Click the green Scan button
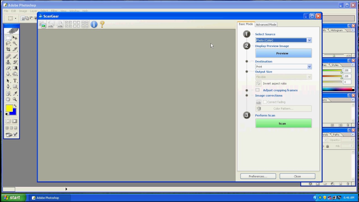Screen dimensions: 359x202 283,123
